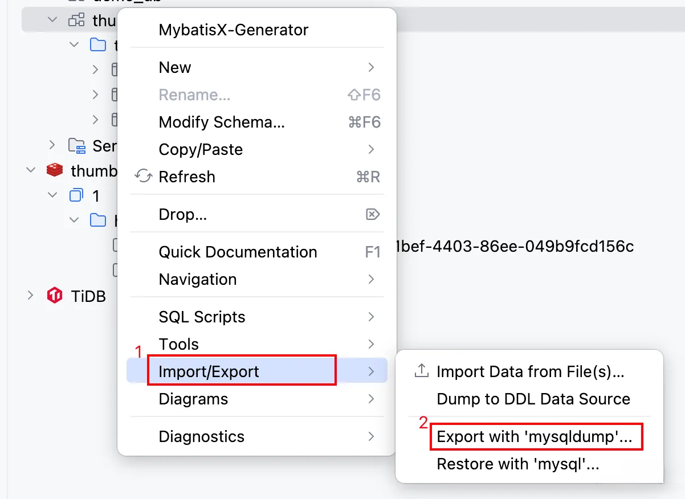
Task: Expand the Server Objects node
Action: pos(52,145)
